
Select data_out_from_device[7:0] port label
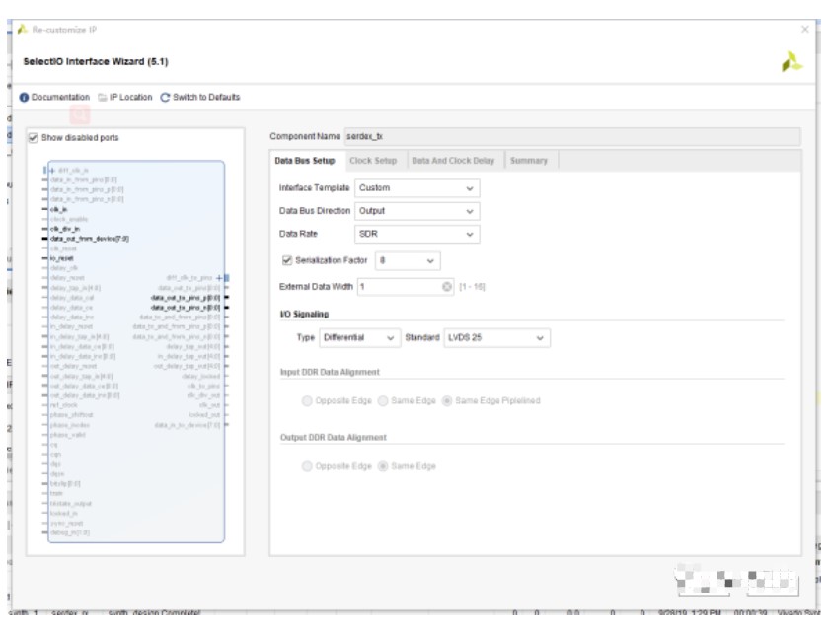[x=90, y=239]
